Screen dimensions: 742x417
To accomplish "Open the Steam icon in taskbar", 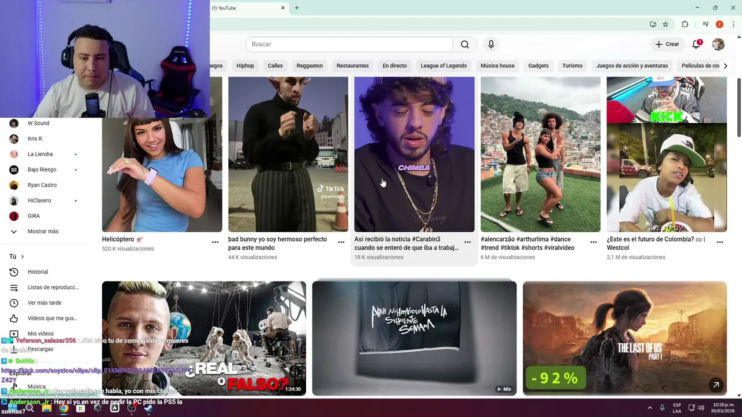I will pyautogui.click(x=148, y=408).
